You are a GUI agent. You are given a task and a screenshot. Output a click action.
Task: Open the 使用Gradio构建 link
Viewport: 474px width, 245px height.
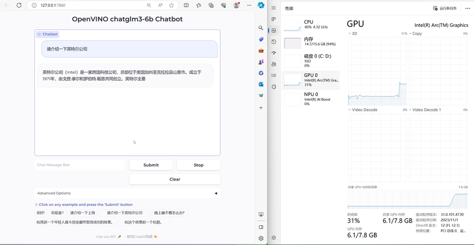tap(142, 237)
